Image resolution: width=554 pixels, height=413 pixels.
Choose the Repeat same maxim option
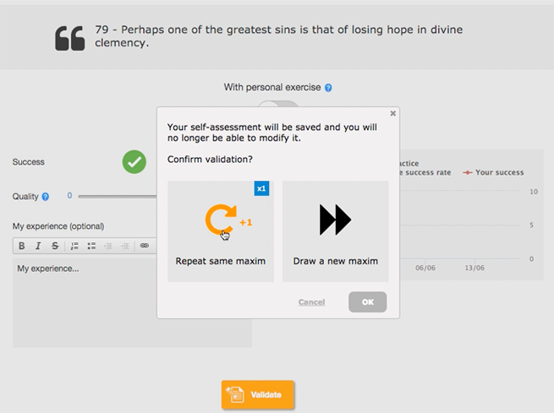[221, 231]
